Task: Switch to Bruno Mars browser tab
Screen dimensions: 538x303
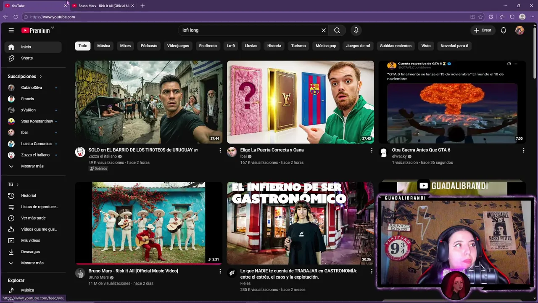Action: click(103, 5)
